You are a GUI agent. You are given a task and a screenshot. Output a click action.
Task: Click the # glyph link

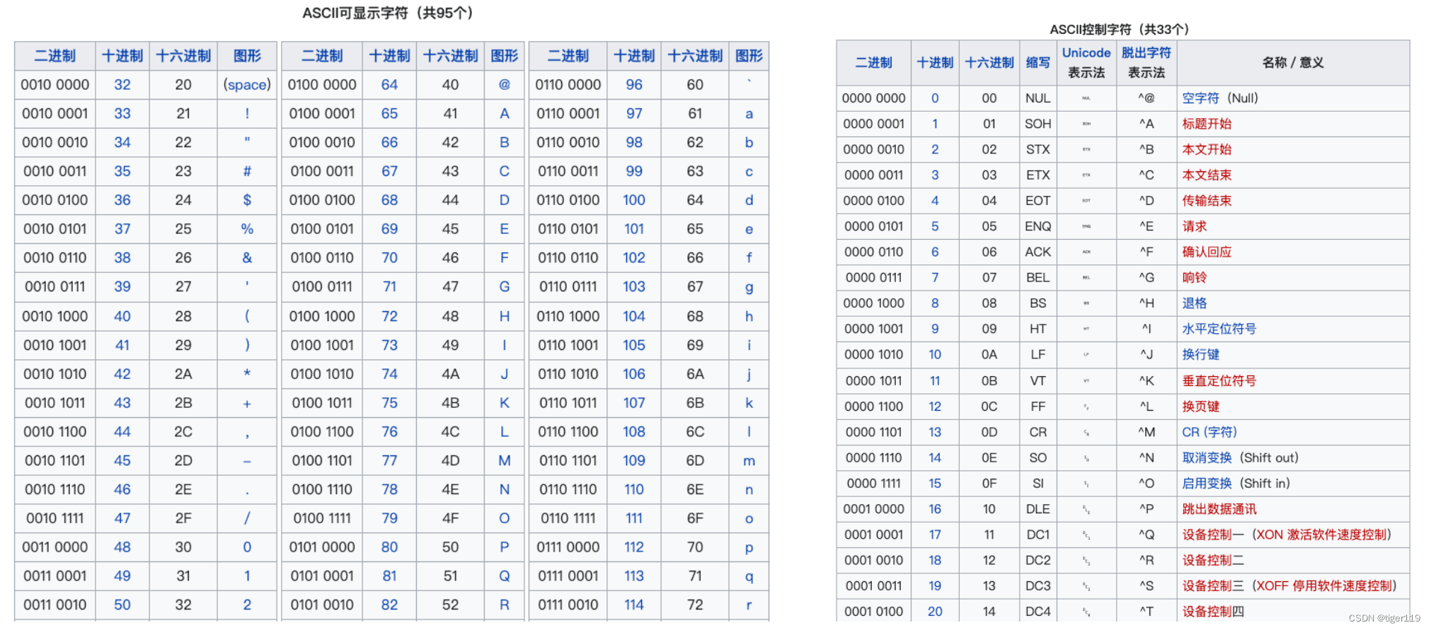coord(247,171)
